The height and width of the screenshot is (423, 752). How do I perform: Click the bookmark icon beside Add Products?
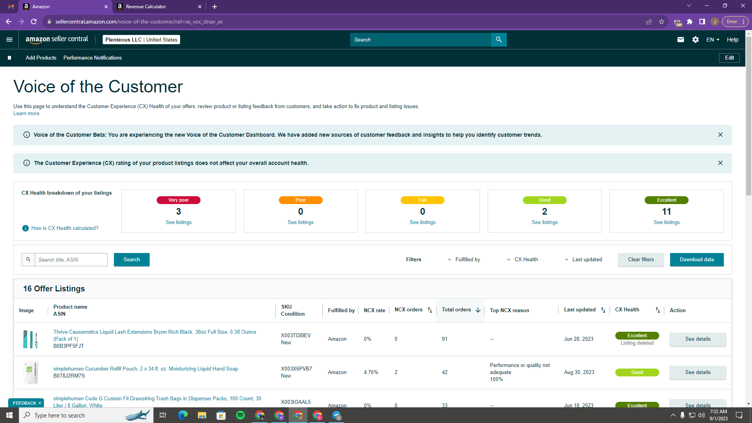pyautogui.click(x=9, y=58)
